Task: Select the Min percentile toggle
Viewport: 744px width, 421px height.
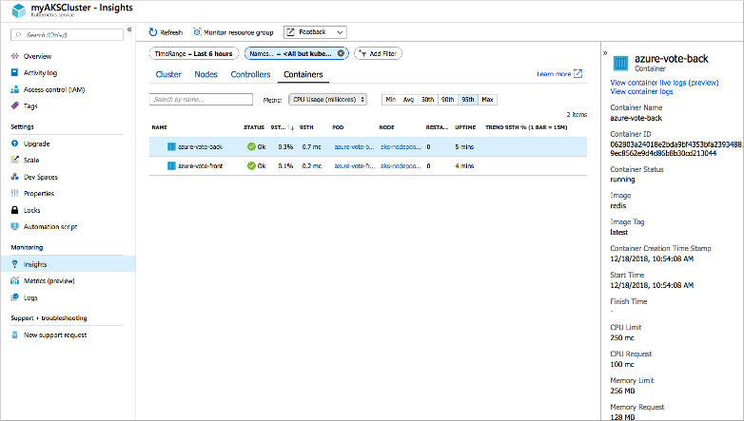Action: (390, 99)
